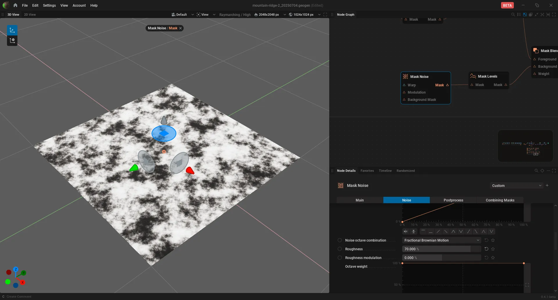
Task: Click the axes gizmo tool button in the 3D view
Action: click(x=12, y=30)
